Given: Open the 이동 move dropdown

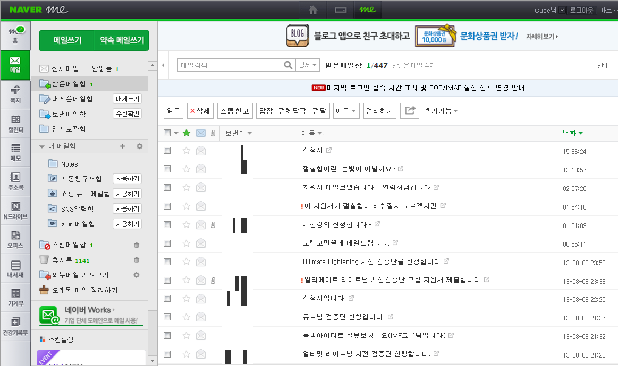Looking at the screenshot, I should tap(345, 111).
